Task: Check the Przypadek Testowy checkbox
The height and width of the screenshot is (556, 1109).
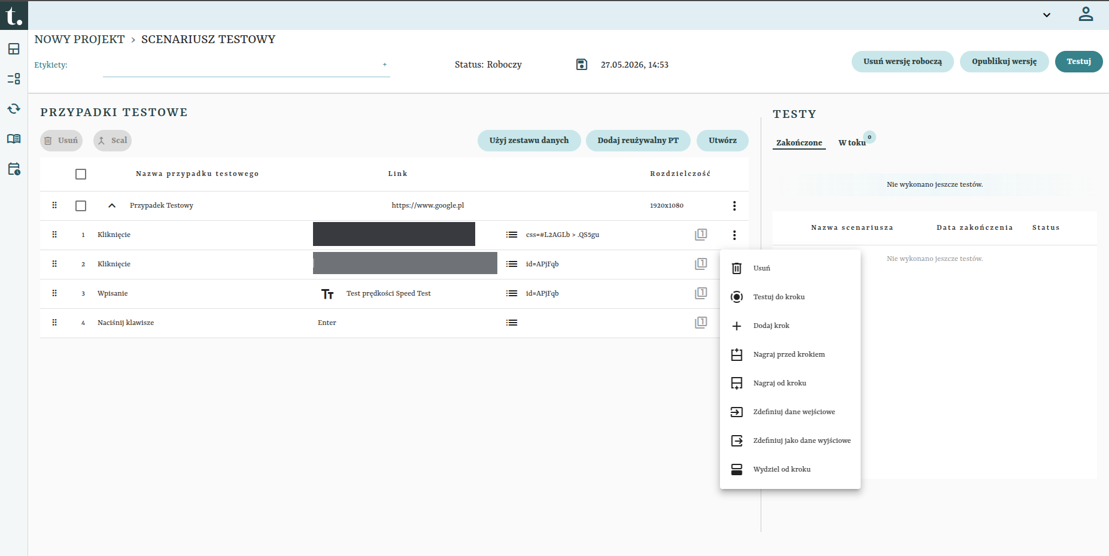Action: click(x=81, y=206)
